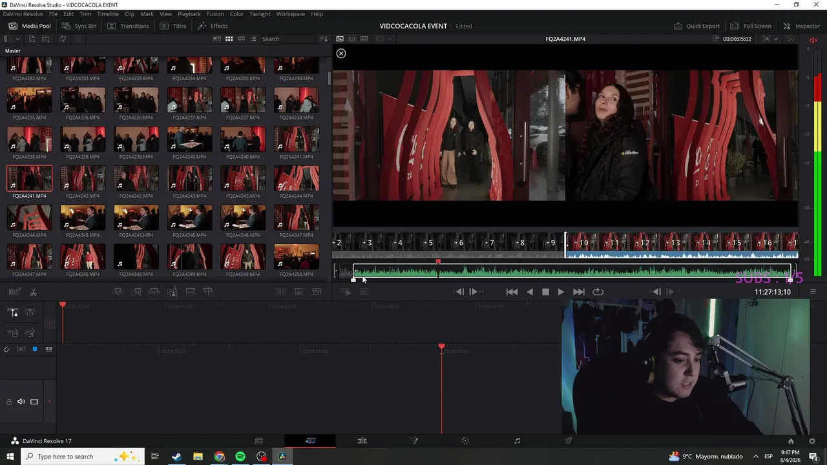Image resolution: width=827 pixels, height=465 pixels.
Task: Jump to the first frame
Action: 512,292
